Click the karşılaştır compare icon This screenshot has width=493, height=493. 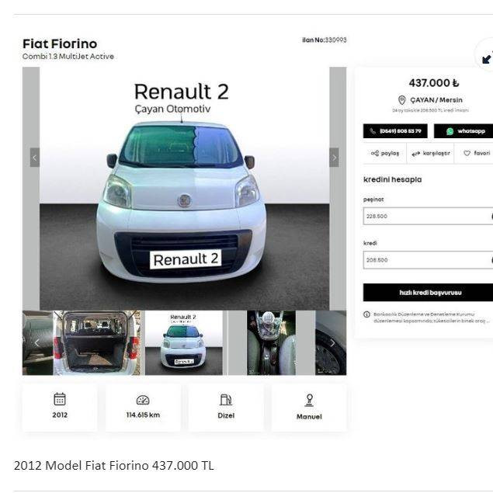[416, 154]
